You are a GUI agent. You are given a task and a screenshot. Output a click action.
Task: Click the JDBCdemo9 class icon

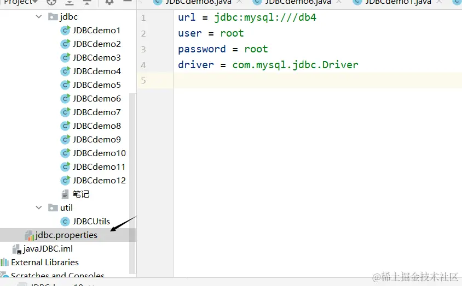65,139
